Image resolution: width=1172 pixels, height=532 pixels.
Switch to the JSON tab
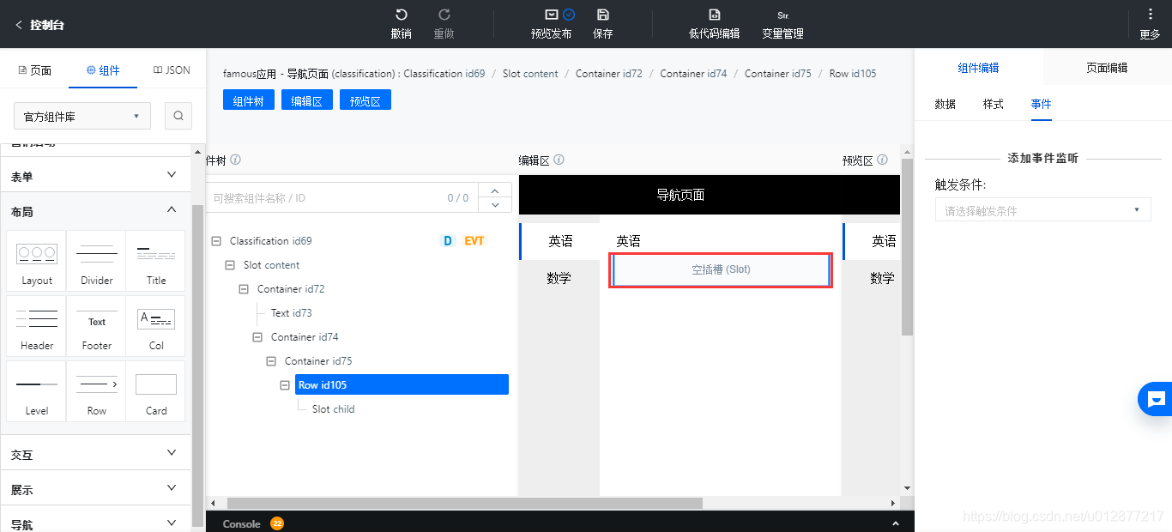tap(172, 70)
